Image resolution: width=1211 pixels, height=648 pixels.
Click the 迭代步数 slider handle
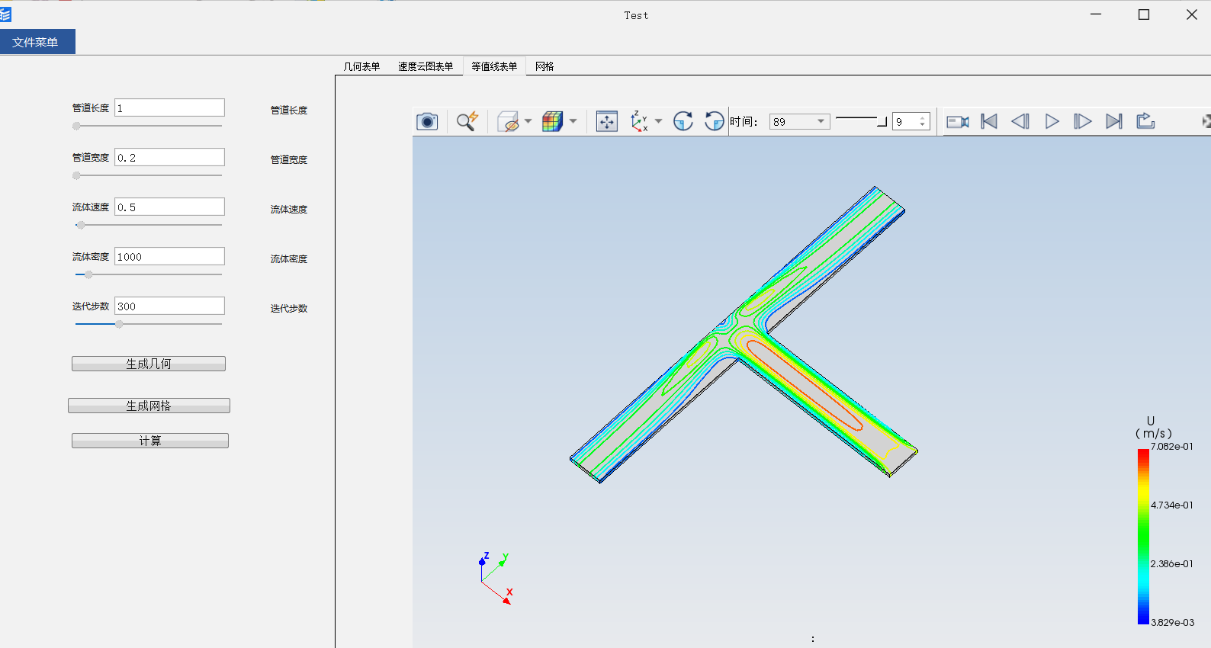click(119, 324)
